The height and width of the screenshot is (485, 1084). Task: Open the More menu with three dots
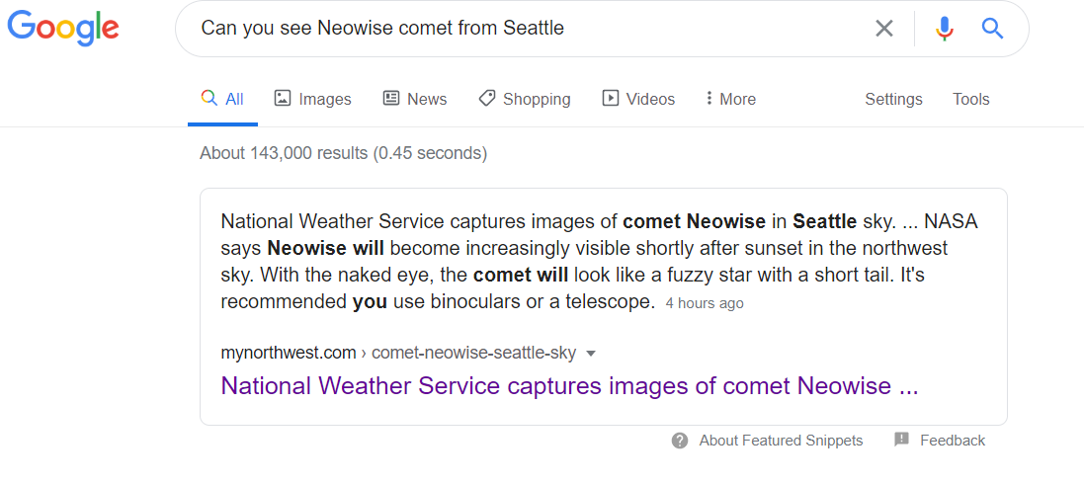[730, 99]
